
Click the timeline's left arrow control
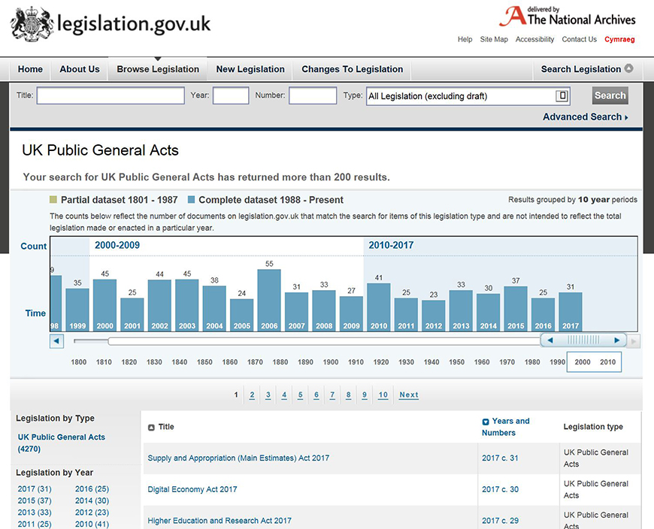[x=56, y=341]
